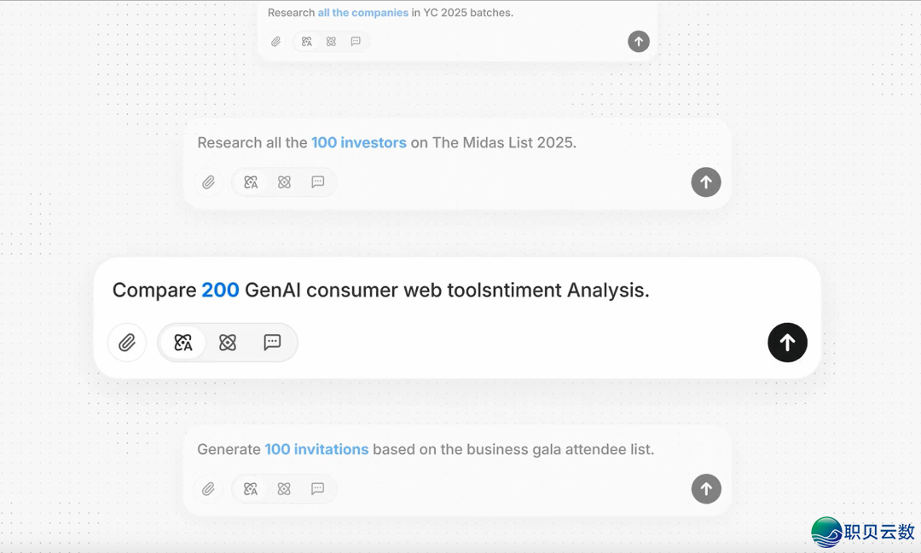Pick the chat bubble icon in the Midas List card
The height and width of the screenshot is (553, 921).
[318, 182]
